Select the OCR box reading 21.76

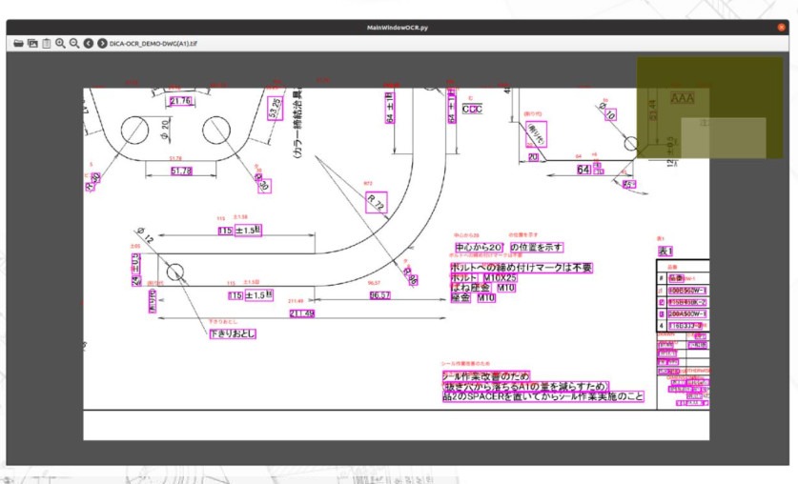click(180, 101)
